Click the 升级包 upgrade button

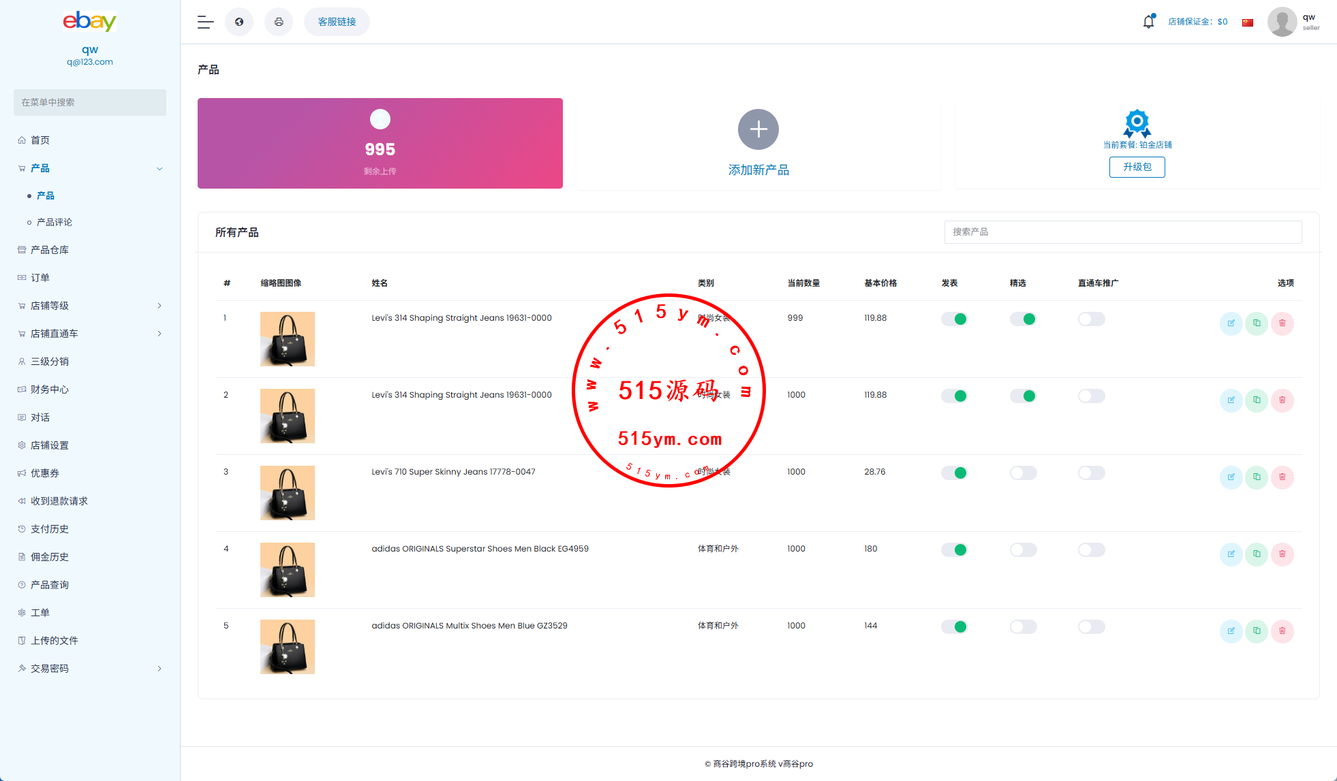1137,168
